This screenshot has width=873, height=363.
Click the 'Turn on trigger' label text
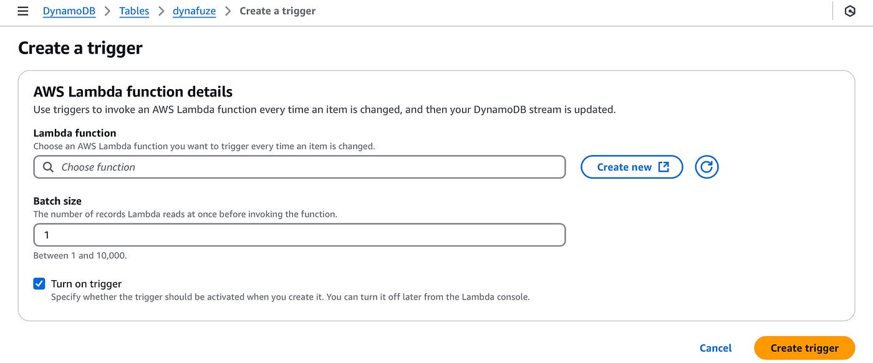(x=86, y=284)
